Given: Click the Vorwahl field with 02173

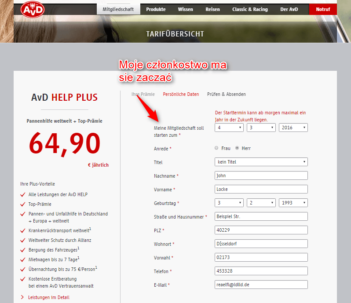Looking at the screenshot, I should [x=261, y=257].
